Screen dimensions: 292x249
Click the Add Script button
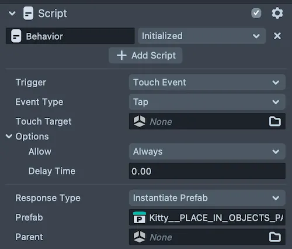tap(145, 55)
